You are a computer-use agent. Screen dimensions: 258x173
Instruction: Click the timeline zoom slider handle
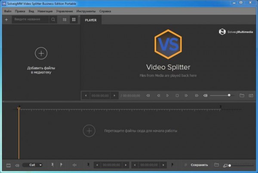point(230,165)
